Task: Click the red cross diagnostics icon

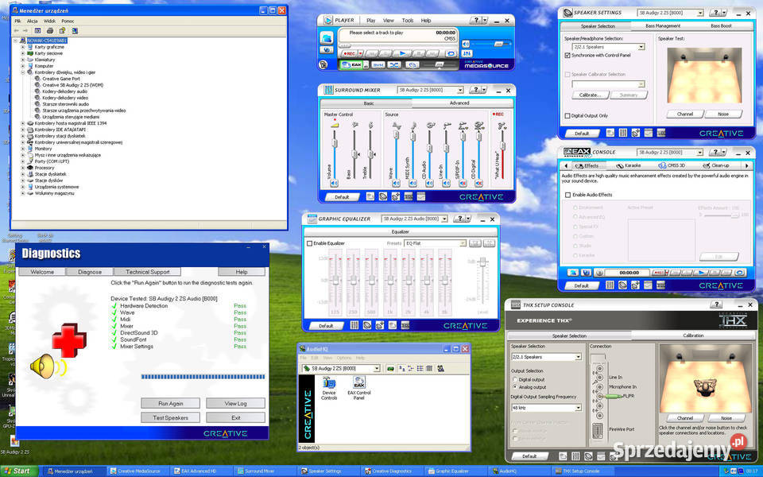Action: [x=69, y=339]
